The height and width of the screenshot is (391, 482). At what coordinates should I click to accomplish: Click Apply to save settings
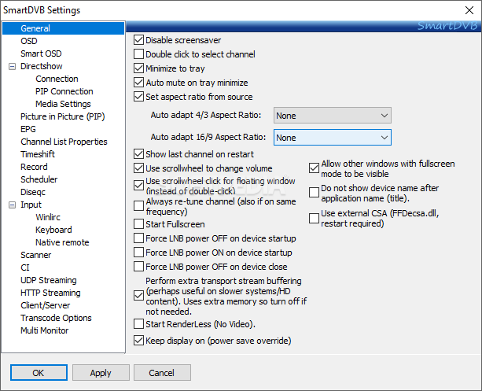(101, 373)
